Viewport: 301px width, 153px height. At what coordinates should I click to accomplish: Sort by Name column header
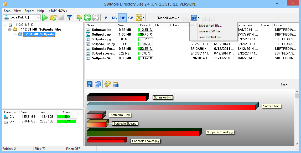101,25
